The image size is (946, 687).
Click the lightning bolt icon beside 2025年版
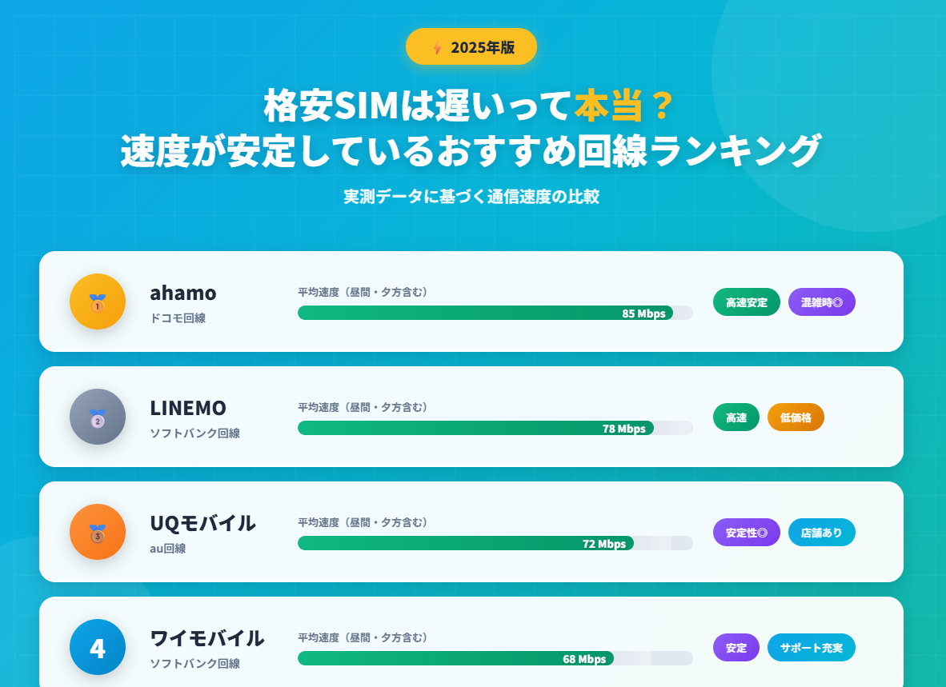coord(437,47)
